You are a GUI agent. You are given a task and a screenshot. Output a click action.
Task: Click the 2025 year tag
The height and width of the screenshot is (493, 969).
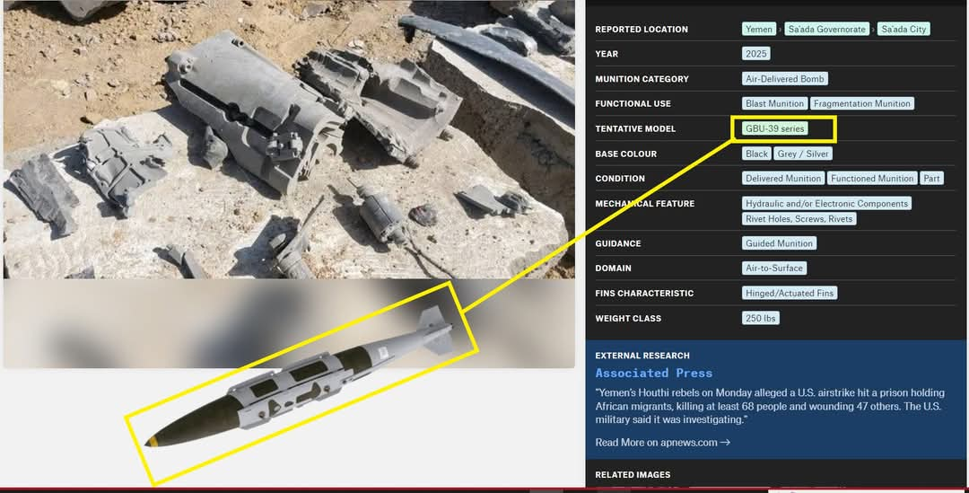click(x=756, y=54)
